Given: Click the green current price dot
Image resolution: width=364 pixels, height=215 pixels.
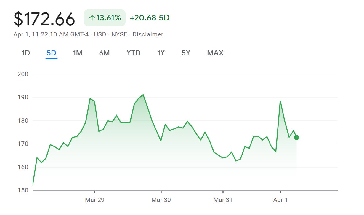Looking at the screenshot, I should pyautogui.click(x=296, y=138).
